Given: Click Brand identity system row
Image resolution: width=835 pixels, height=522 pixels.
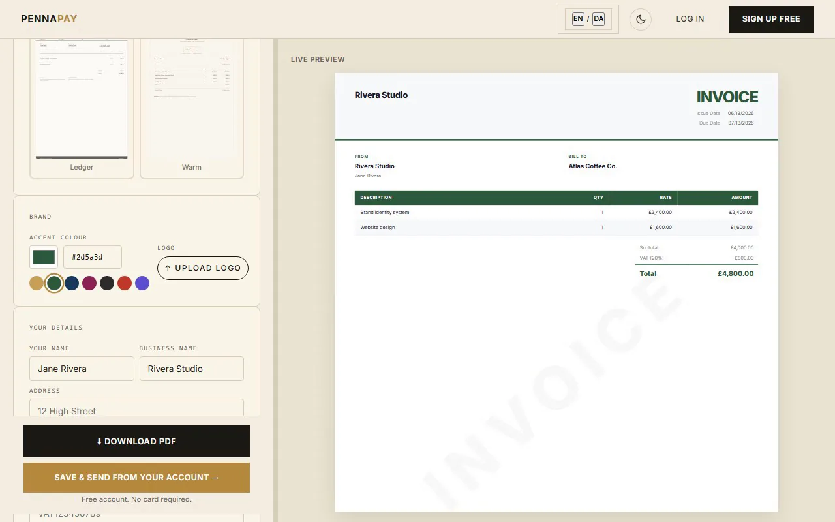Looking at the screenshot, I should point(556,213).
